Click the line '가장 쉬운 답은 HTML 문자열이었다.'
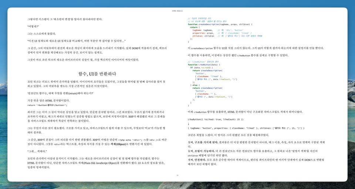Screen dimensions: 355x189 (x=48, y=101)
